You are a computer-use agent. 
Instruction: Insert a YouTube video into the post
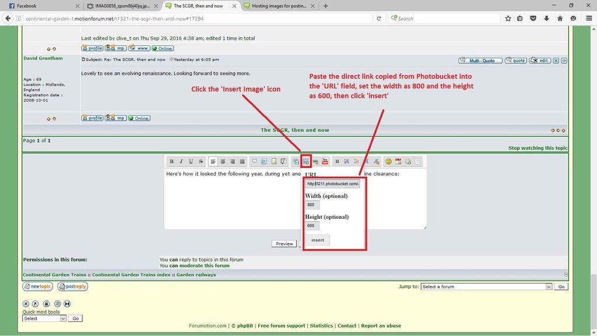click(x=325, y=162)
